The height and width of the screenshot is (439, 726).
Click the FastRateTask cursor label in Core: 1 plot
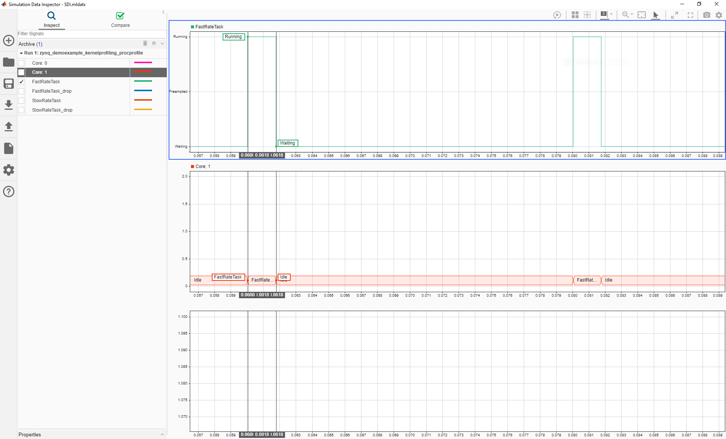click(228, 277)
